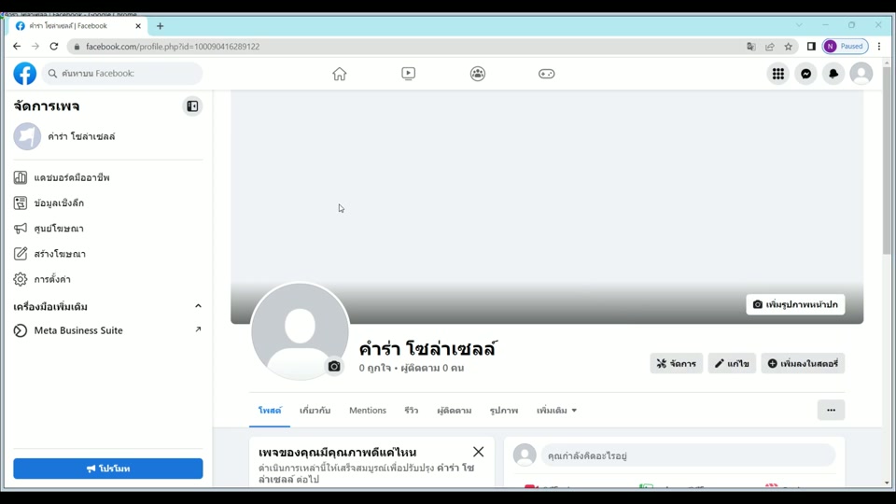The height and width of the screenshot is (504, 896).
Task: Collapse the เครื่องมือเพิ่มเติม section chevron
Action: click(x=198, y=306)
